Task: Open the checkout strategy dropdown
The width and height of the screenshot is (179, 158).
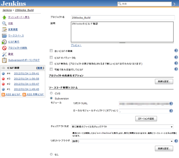Action: point(122,127)
